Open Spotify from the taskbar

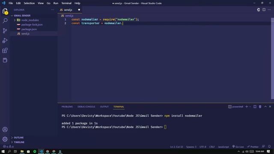click(35, 151)
